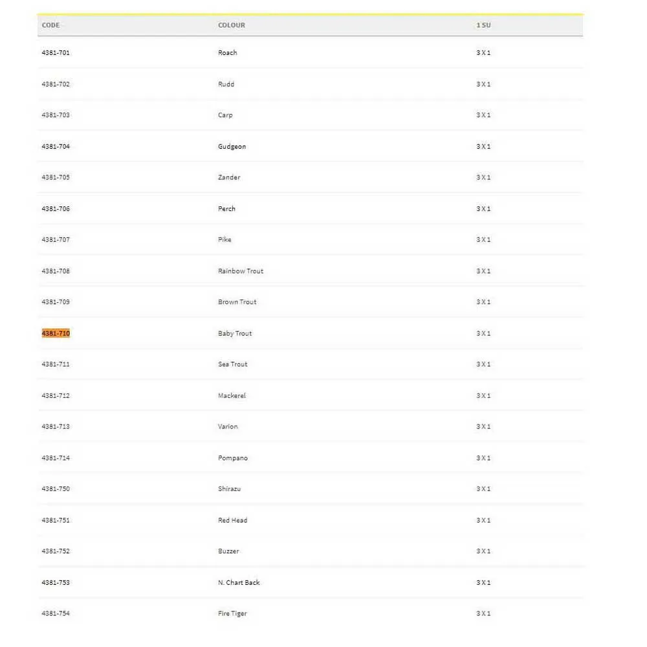Select the Roach colour cell
Image resolution: width=647 pixels, height=647 pixels.
coord(228,53)
